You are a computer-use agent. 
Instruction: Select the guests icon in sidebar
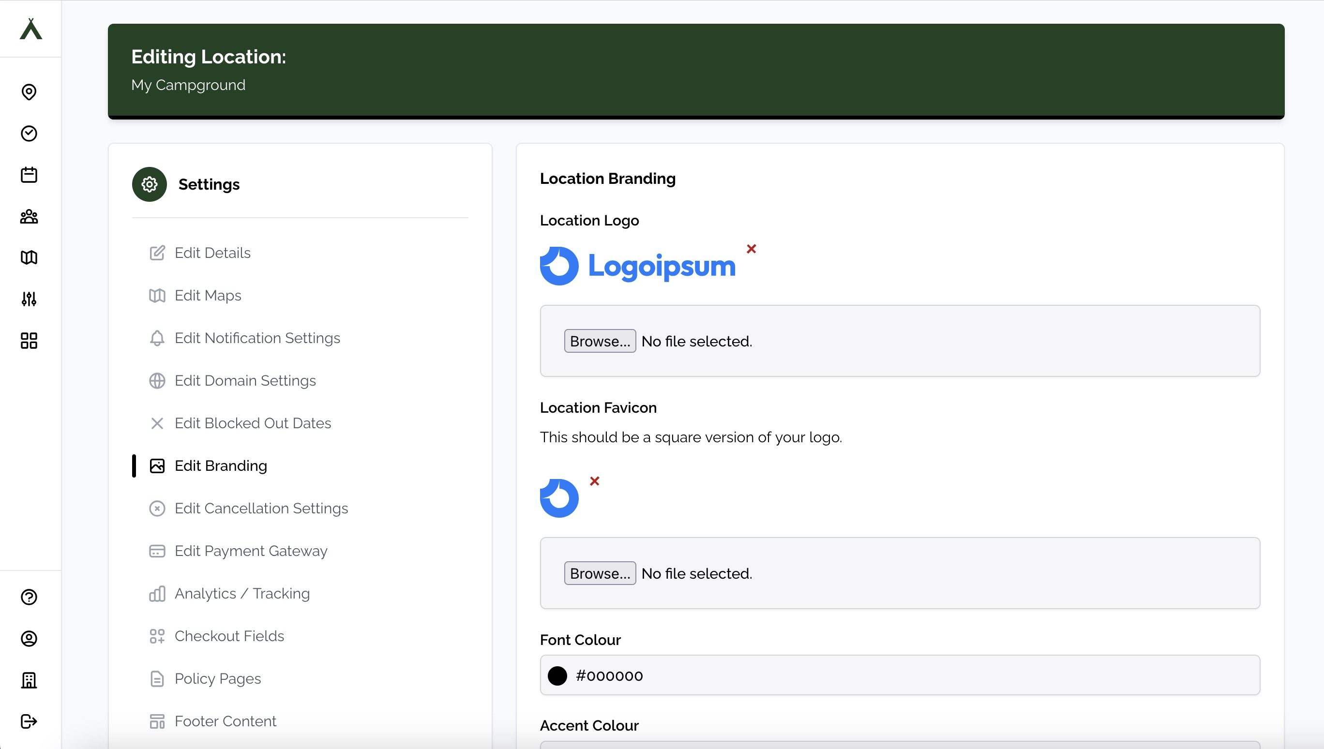point(30,217)
